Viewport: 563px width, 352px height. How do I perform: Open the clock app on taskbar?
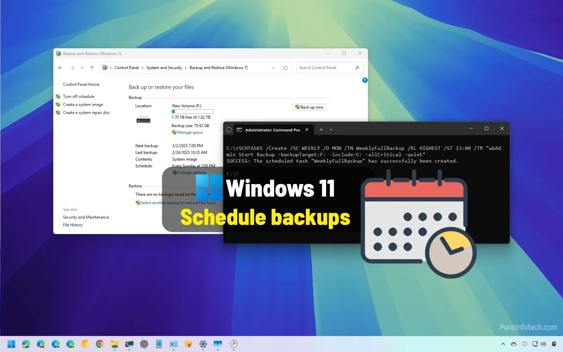tap(234, 344)
